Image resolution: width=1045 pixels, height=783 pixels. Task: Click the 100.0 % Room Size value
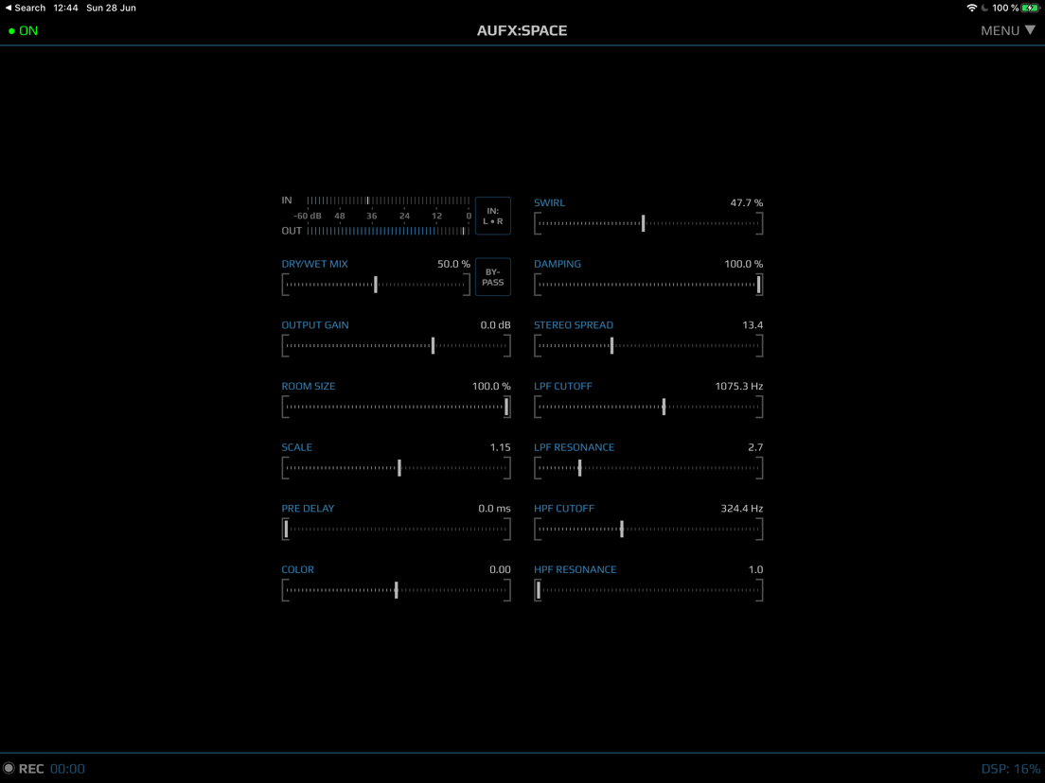(x=491, y=386)
